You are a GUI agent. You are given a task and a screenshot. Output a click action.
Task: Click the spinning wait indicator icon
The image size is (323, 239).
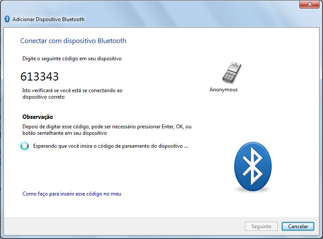point(25,146)
